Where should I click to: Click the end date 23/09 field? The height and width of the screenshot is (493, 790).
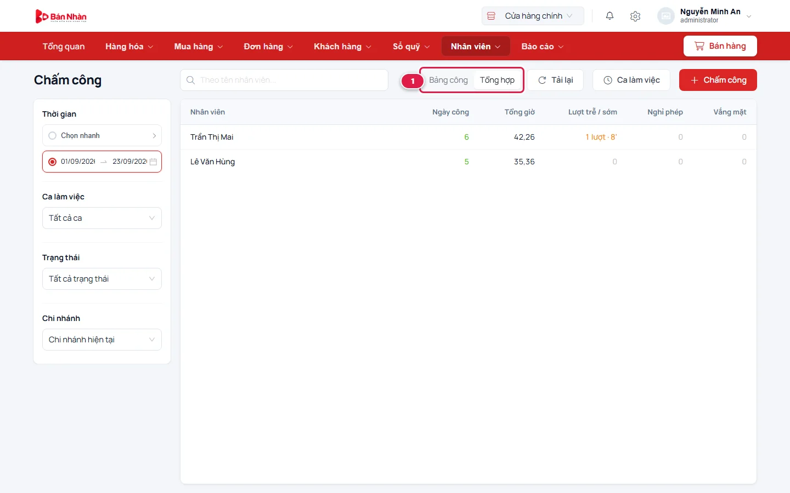(x=130, y=162)
